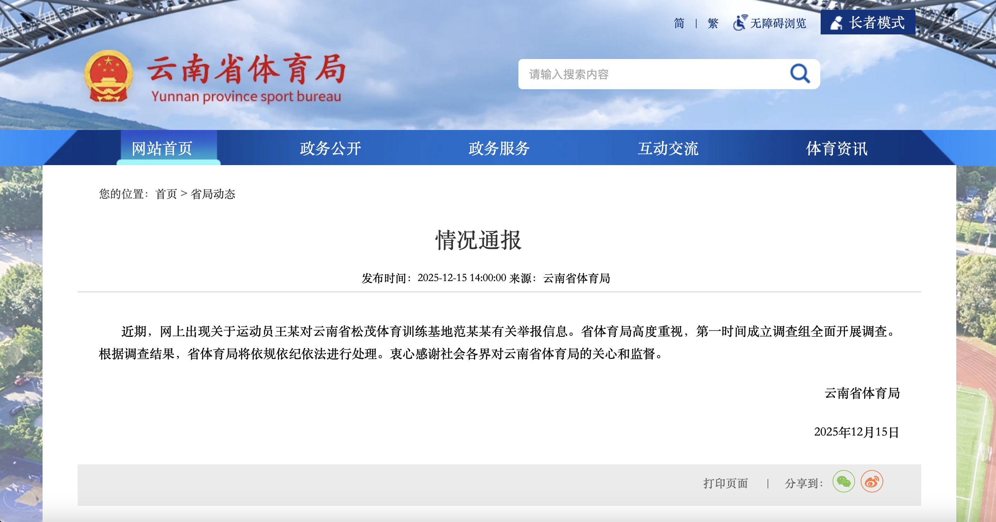Open the 体育资讯 nav menu
This screenshot has width=996, height=522.
tap(837, 148)
